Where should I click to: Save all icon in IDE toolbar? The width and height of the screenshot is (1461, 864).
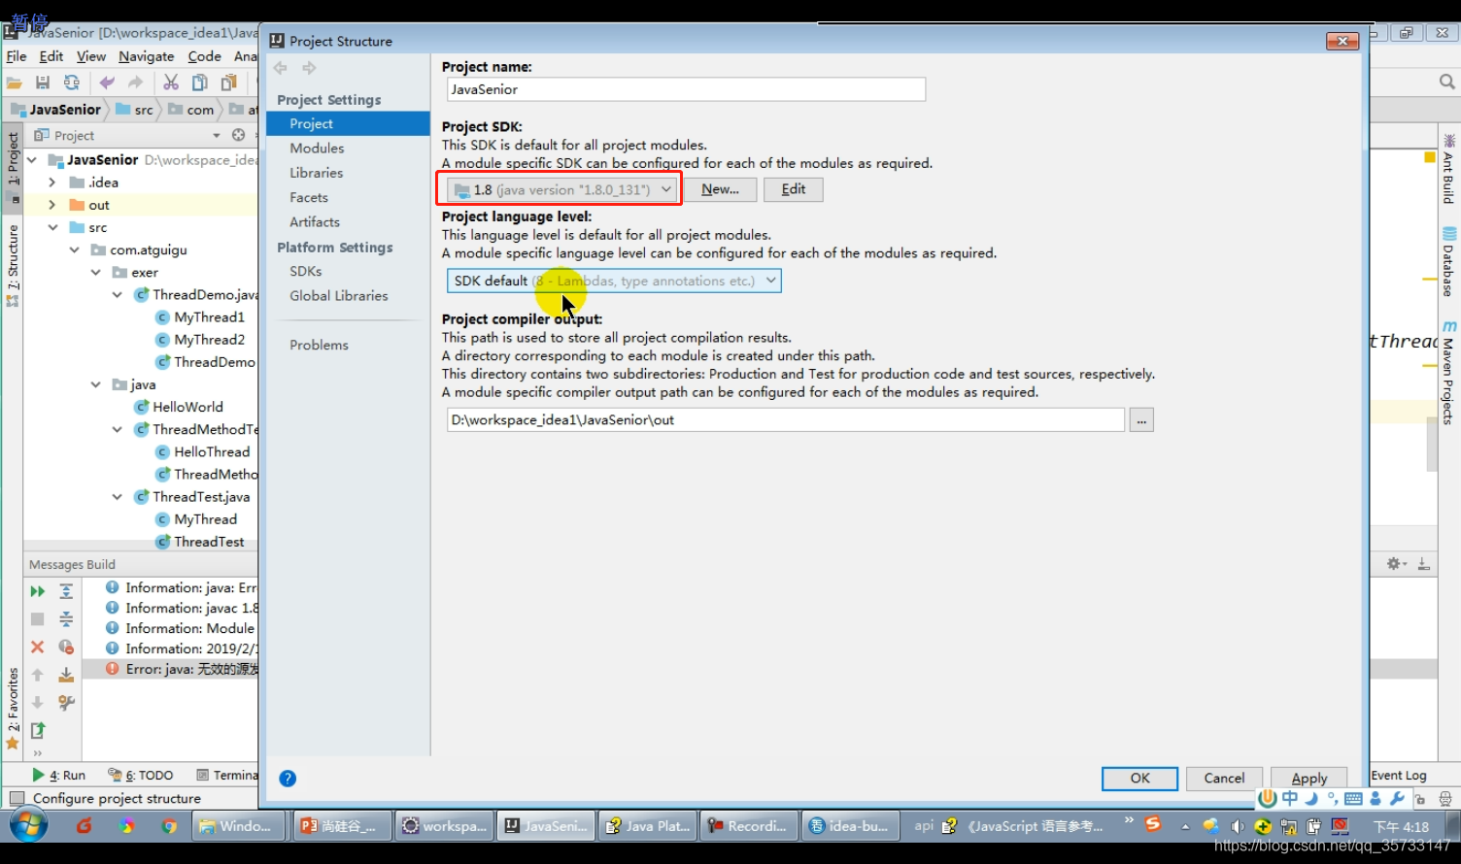43,83
